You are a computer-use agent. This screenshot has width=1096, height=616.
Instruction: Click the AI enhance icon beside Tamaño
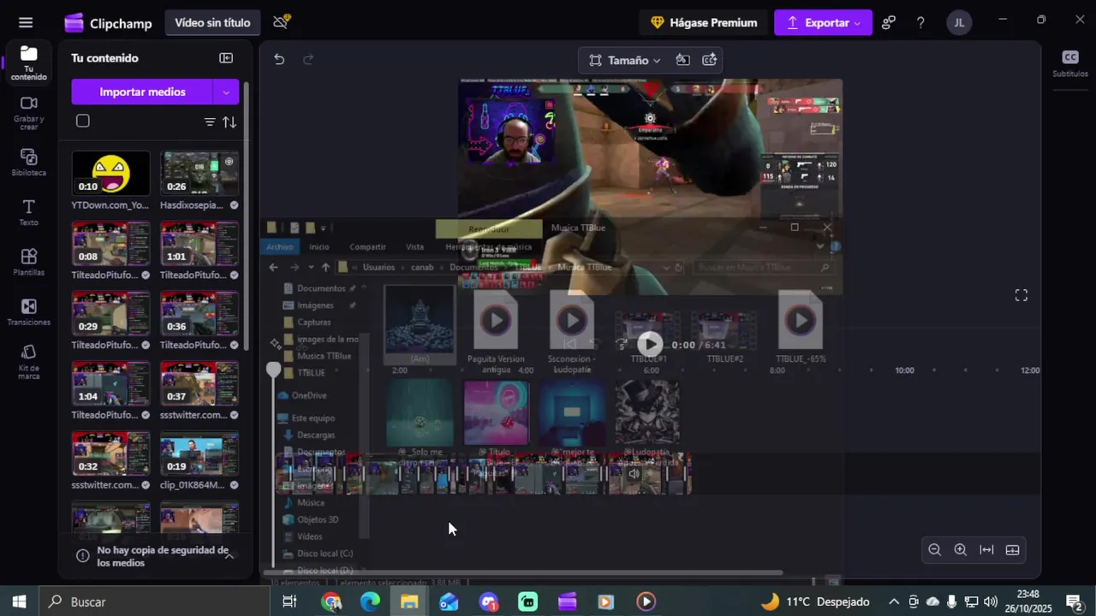tap(710, 60)
